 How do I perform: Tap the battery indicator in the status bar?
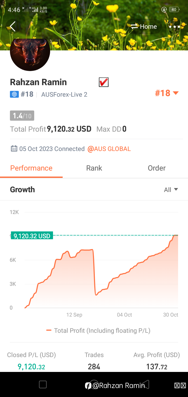click(174, 10)
